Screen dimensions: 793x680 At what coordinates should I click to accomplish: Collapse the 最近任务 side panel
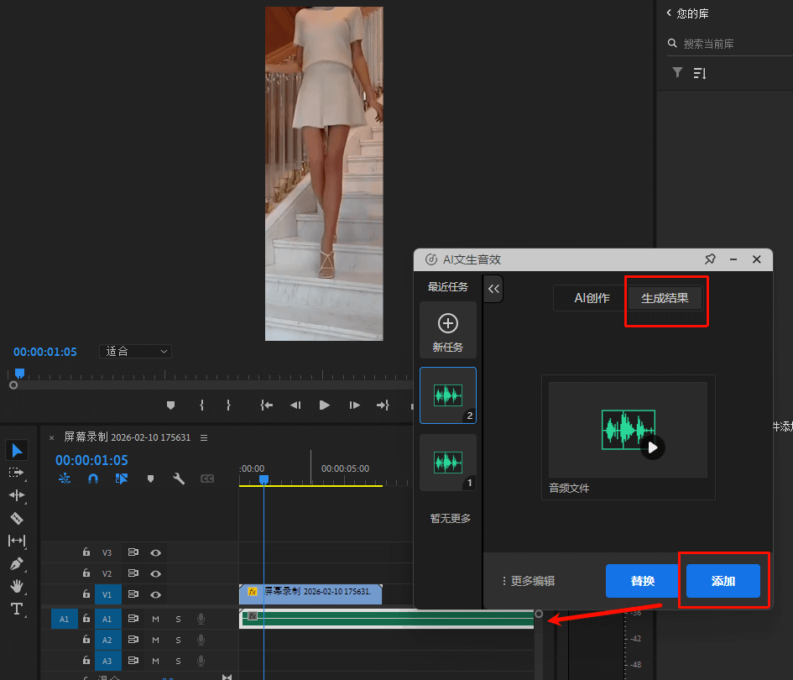(493, 289)
